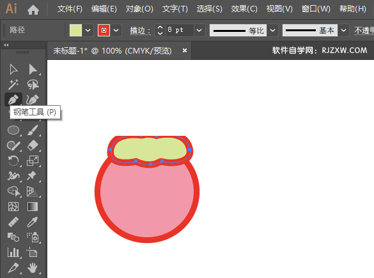The width and height of the screenshot is (374, 278).
Task: Select the Eraser tool
Action: pyautogui.click(x=33, y=145)
